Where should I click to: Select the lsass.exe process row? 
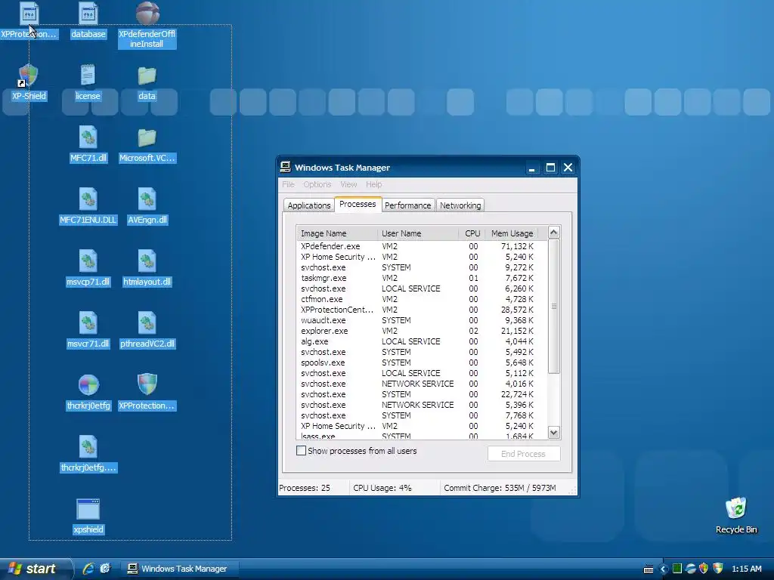422,436
